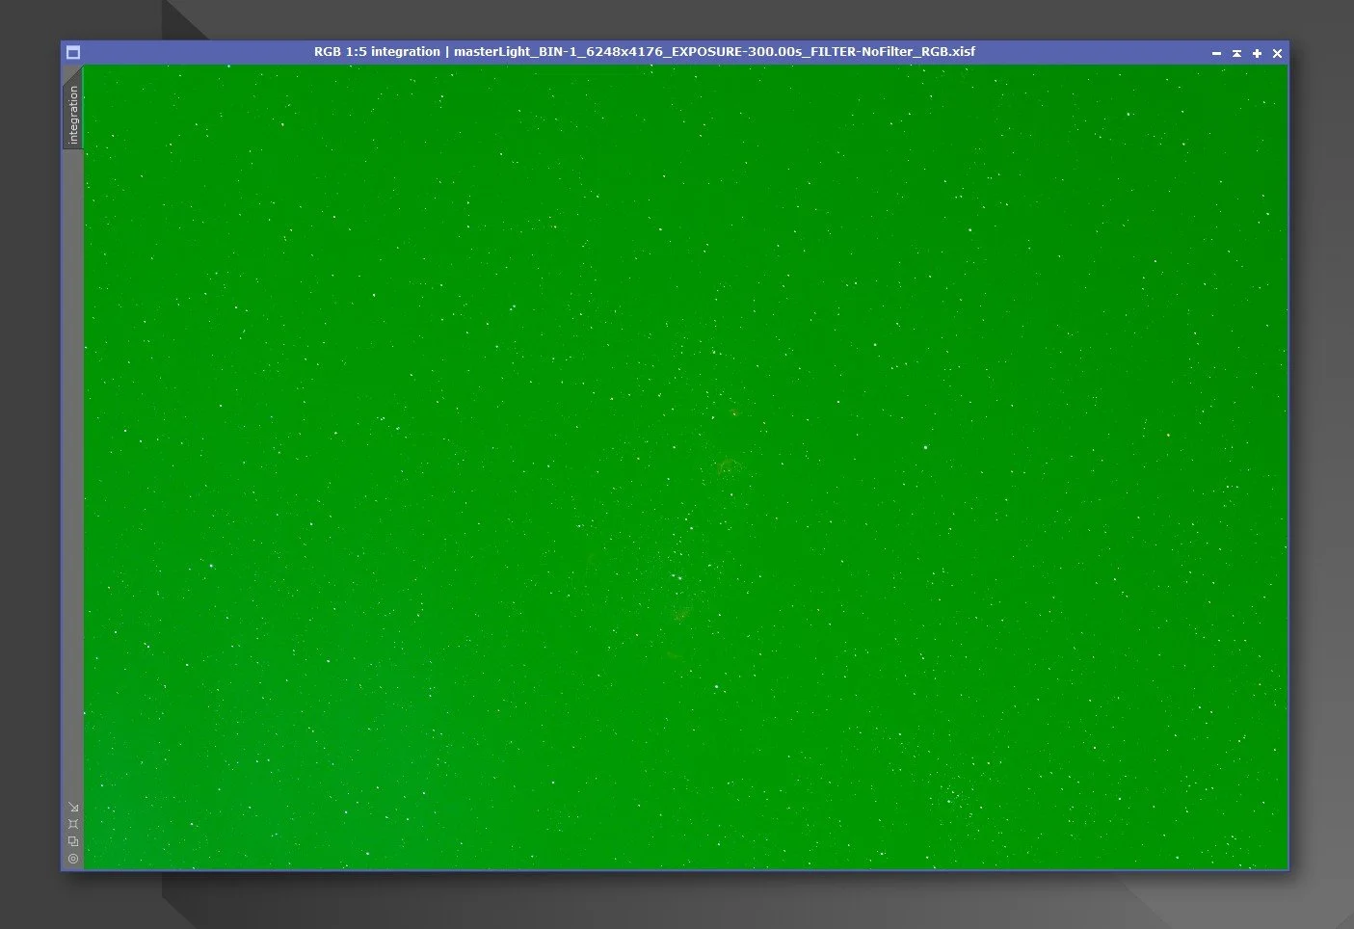
Task: Click the arrow icon above the fit view button
Action: click(x=73, y=808)
